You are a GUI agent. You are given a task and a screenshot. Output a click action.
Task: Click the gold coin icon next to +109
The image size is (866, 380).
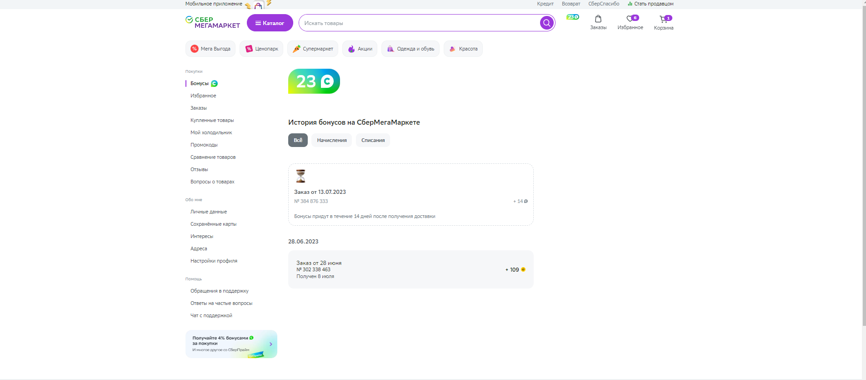[x=523, y=269]
